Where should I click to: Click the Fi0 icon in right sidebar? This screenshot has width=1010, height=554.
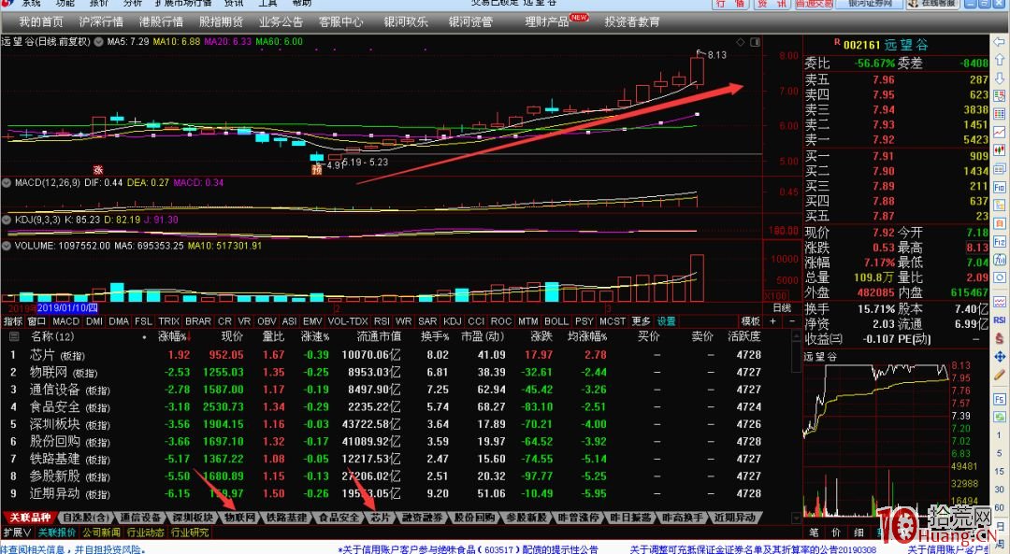(x=999, y=187)
